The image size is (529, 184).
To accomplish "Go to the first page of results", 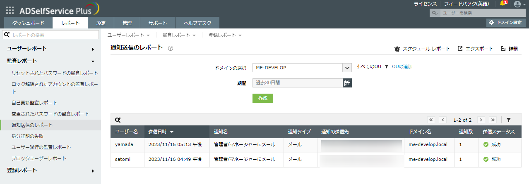I will tap(431, 120).
